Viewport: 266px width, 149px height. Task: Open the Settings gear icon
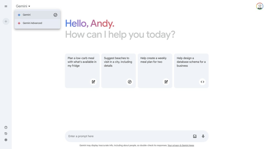[x=6, y=140]
